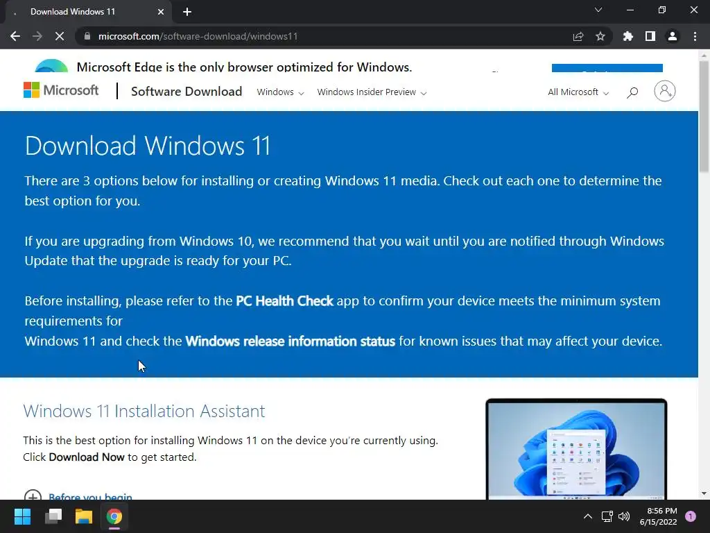This screenshot has height=533, width=710.
Task: Go back using the browser back arrow
Action: coord(15,36)
